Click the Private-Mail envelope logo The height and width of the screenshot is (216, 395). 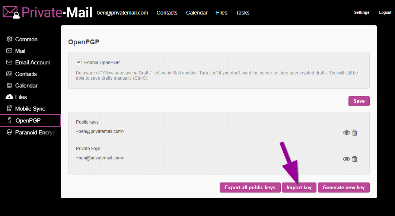tap(11, 12)
